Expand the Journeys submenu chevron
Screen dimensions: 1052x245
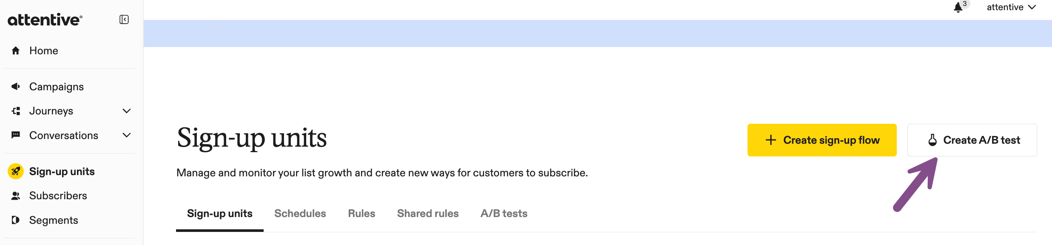tap(126, 111)
